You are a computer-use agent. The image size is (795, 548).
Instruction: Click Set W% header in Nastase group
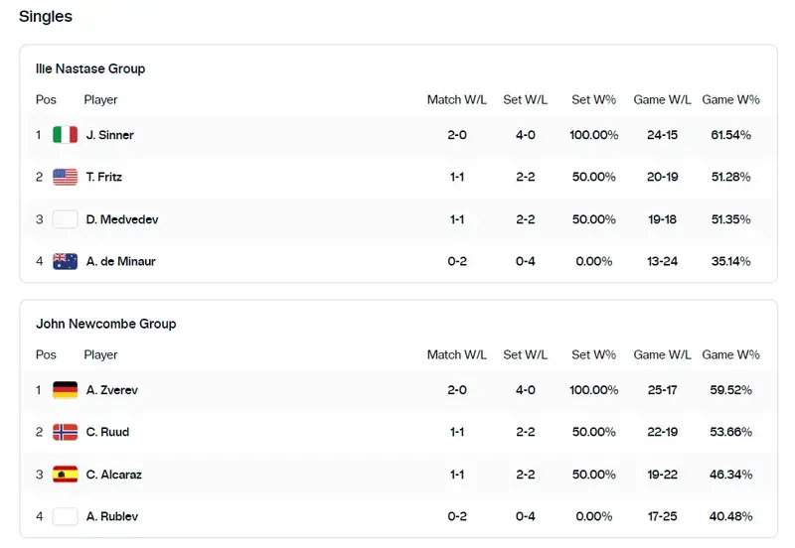[593, 99]
